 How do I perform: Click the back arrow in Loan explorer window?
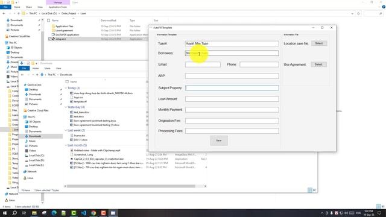click(4, 13)
